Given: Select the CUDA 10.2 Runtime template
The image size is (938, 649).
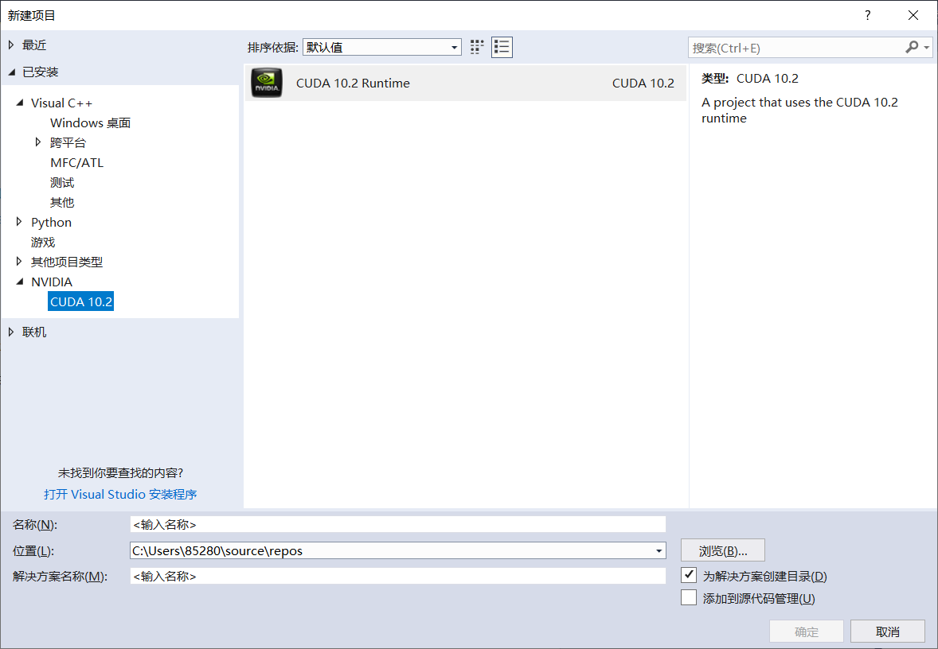Looking at the screenshot, I should tap(465, 83).
